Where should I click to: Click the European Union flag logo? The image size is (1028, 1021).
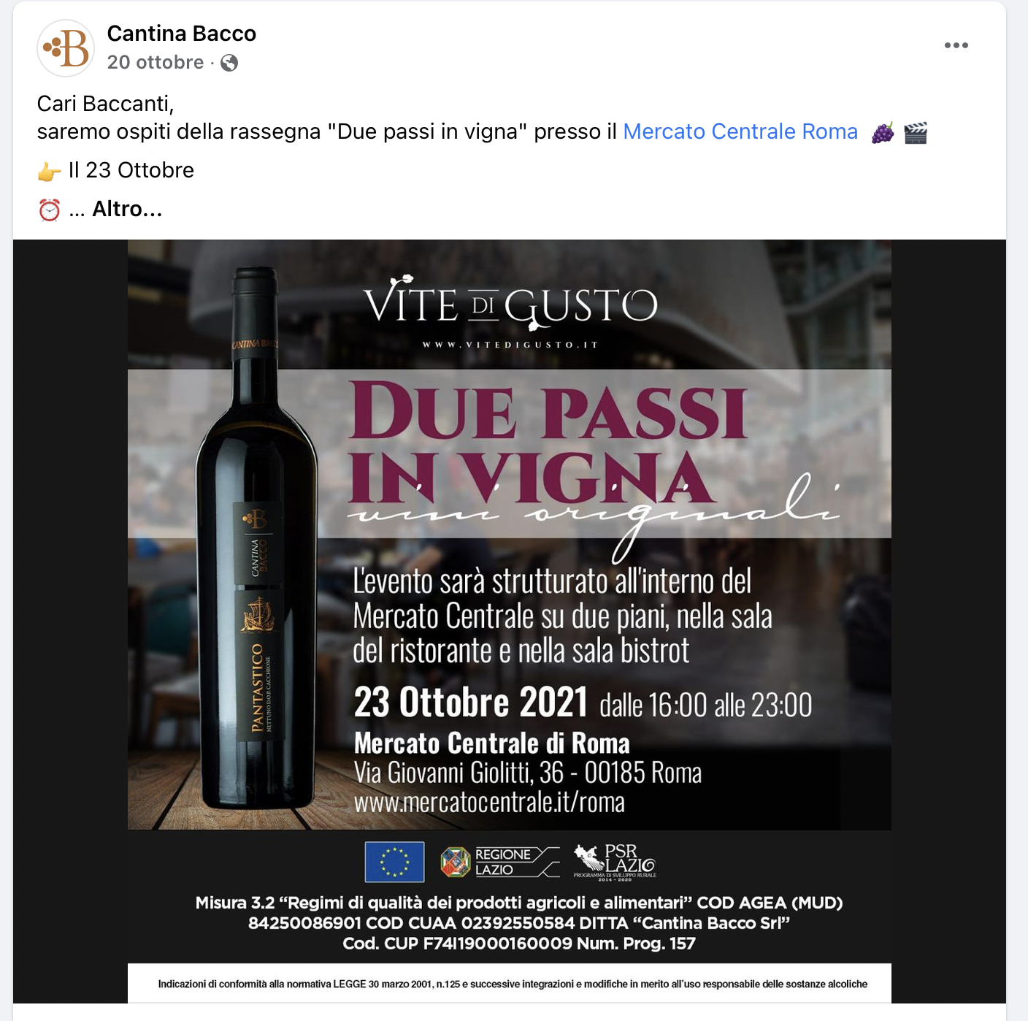point(394,862)
